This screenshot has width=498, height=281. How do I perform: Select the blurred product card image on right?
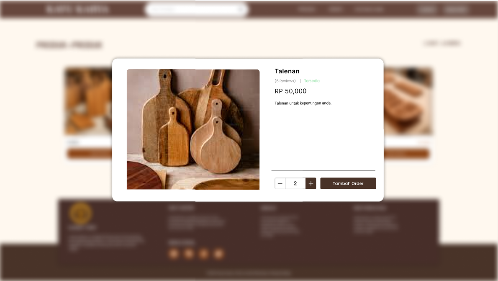pos(408,102)
